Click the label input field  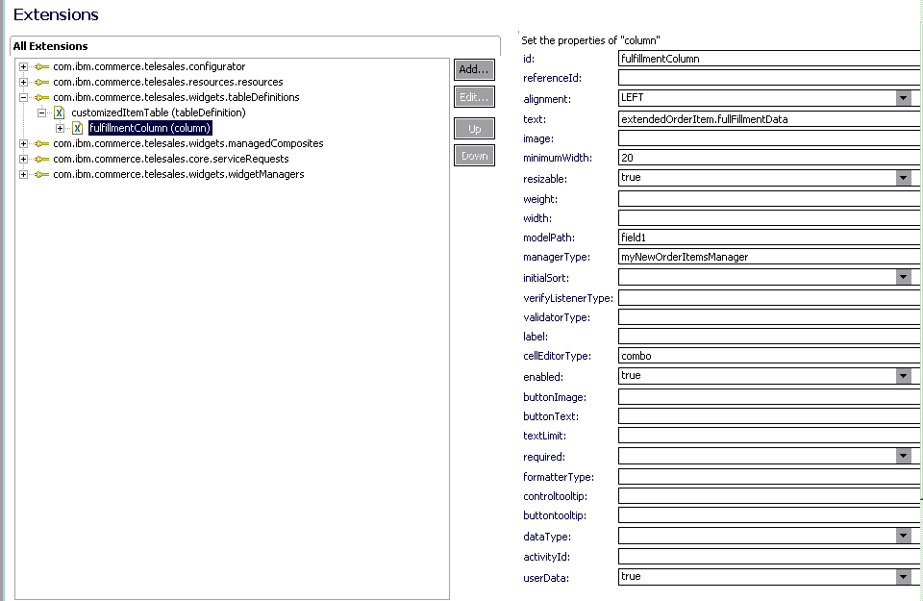click(769, 337)
